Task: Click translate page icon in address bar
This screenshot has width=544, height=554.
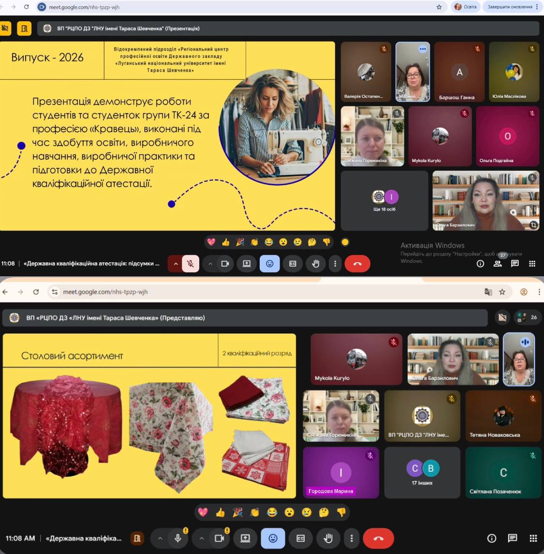Action: (x=488, y=292)
